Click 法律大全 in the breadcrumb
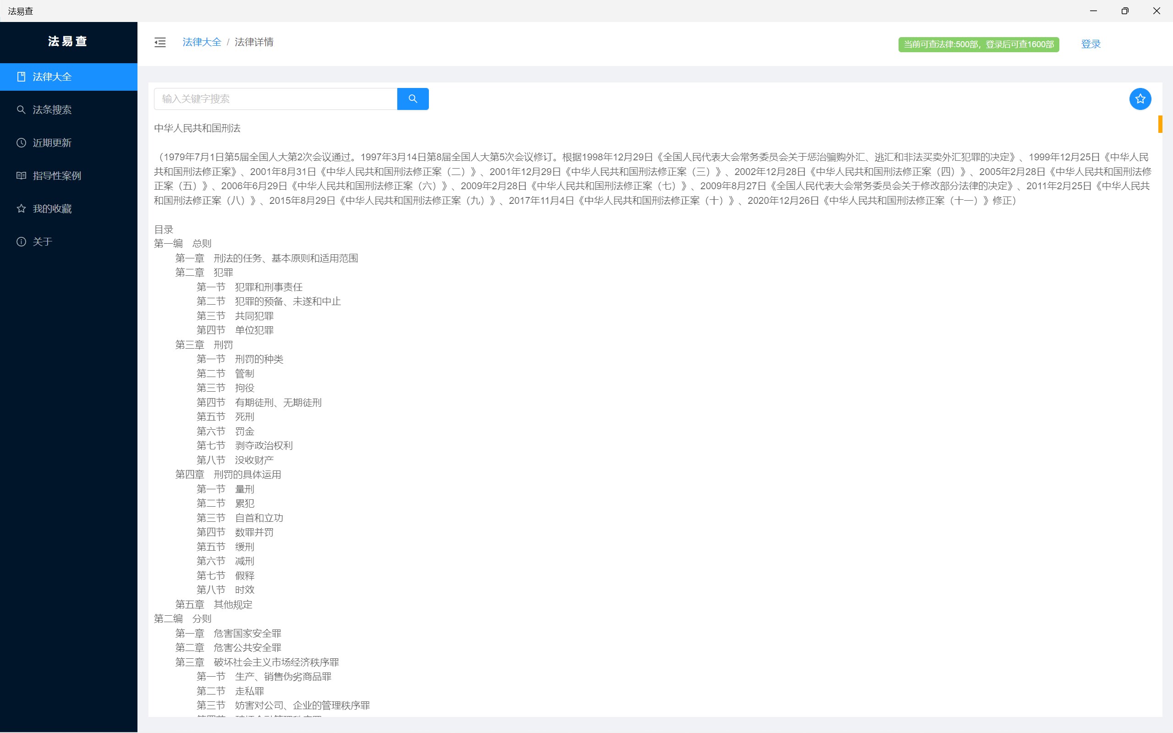The height and width of the screenshot is (733, 1173). pos(202,42)
